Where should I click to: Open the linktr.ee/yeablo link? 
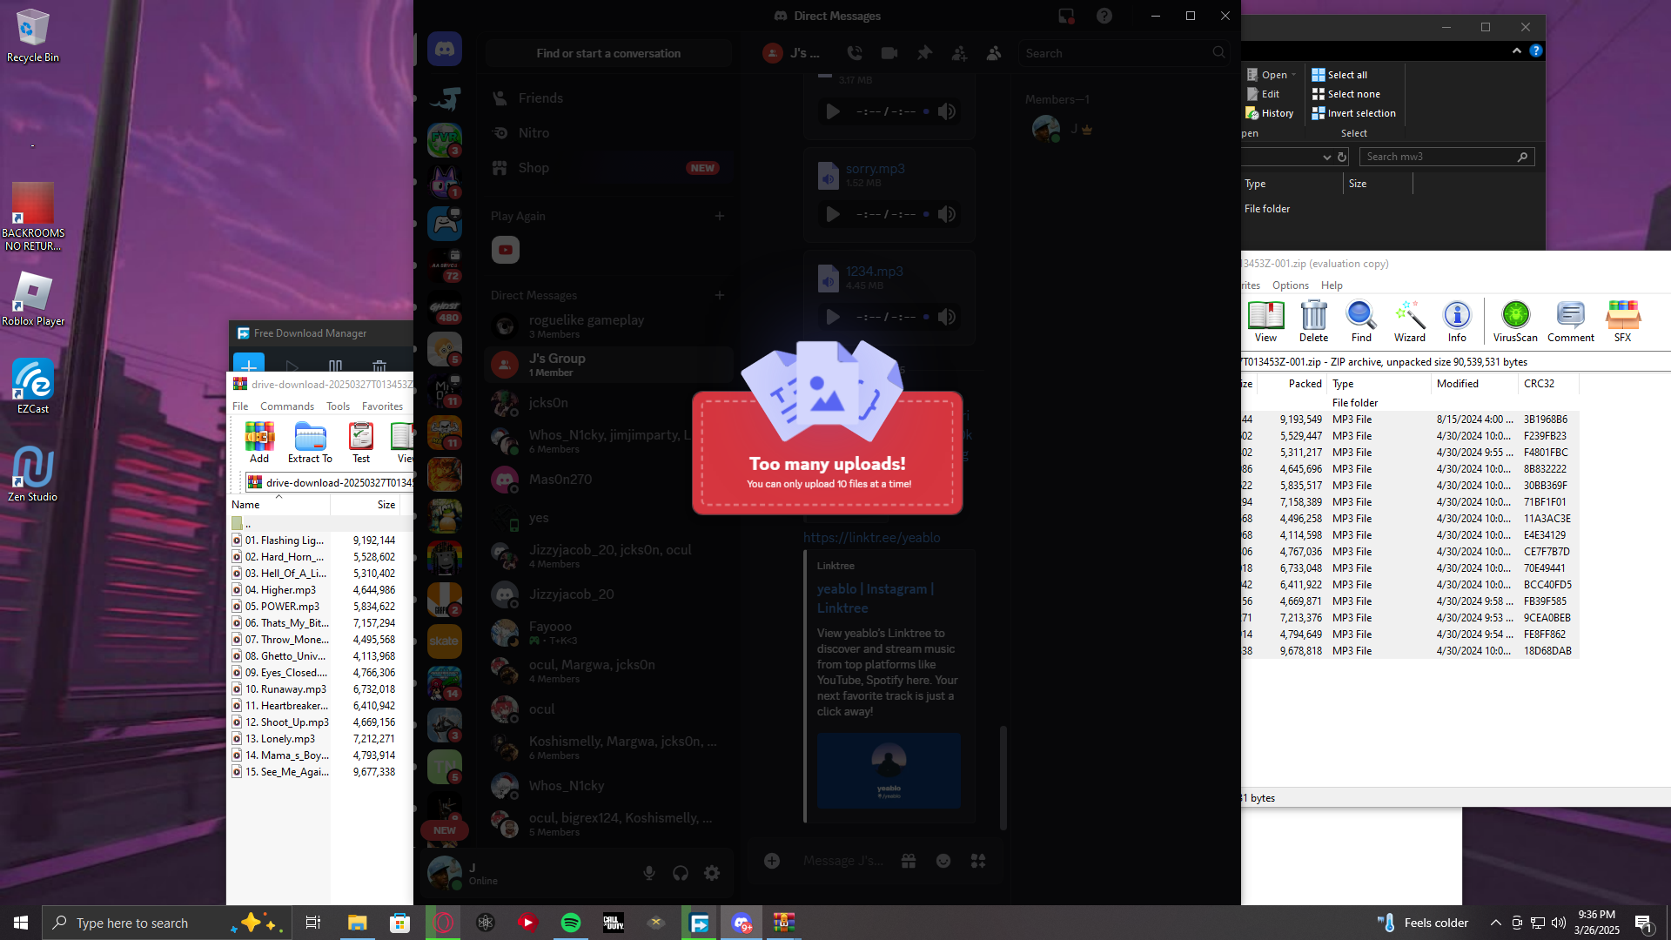[871, 538]
